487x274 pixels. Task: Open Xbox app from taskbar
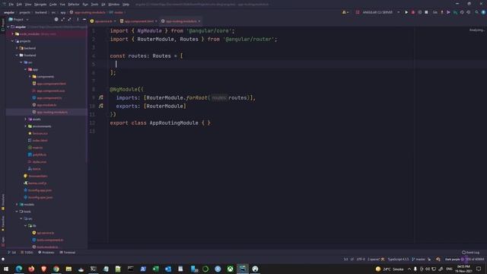point(230,269)
